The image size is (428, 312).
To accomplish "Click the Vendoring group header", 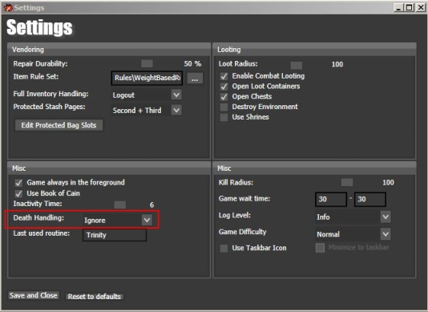I will tap(109, 50).
